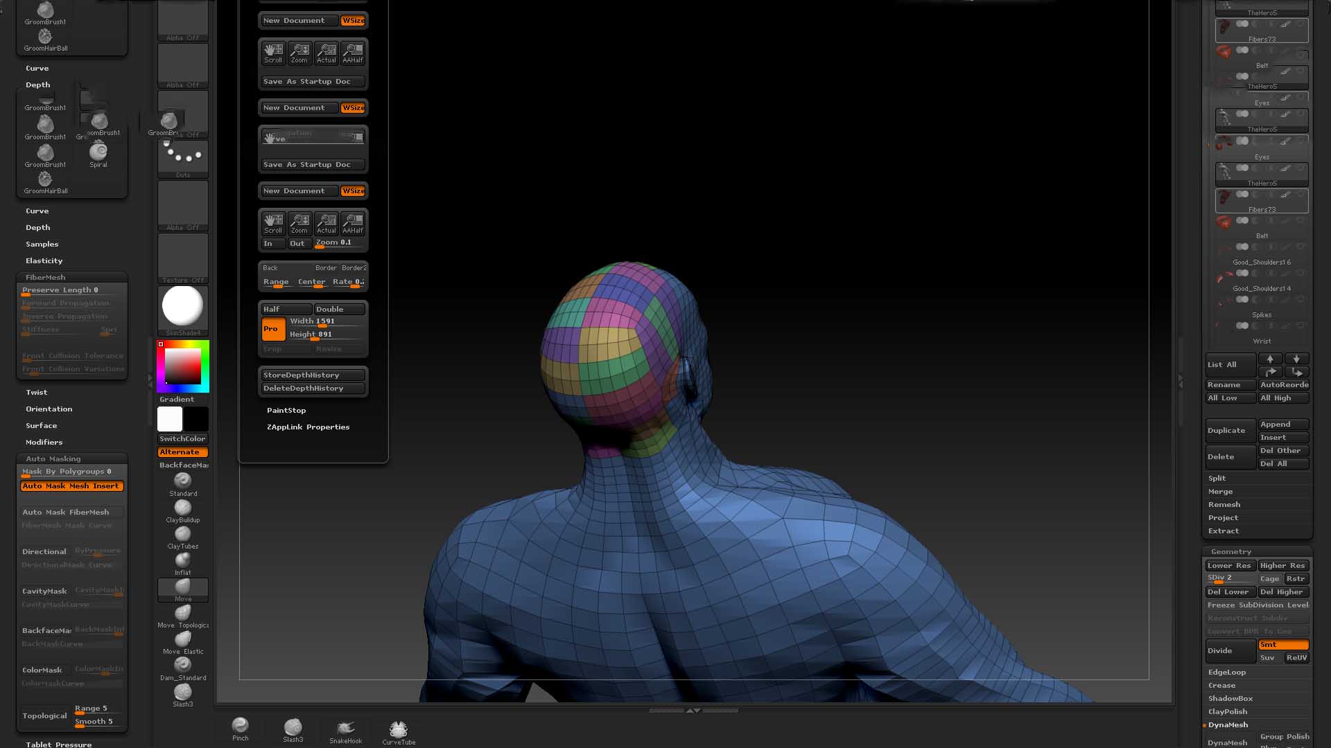Adjust the document Width 1591 slider

(327, 322)
